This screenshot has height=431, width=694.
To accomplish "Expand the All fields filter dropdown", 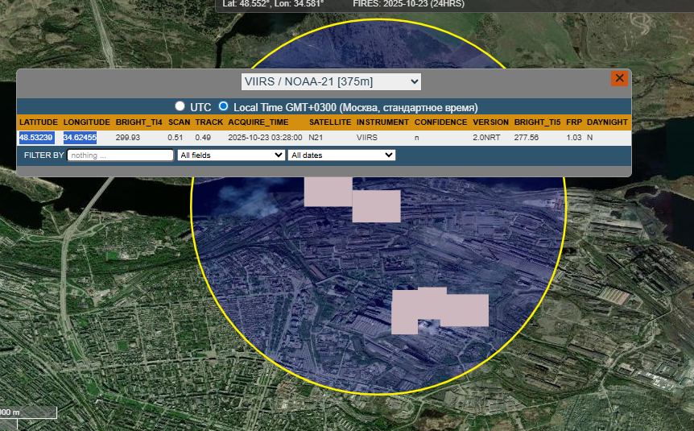I will (231, 155).
